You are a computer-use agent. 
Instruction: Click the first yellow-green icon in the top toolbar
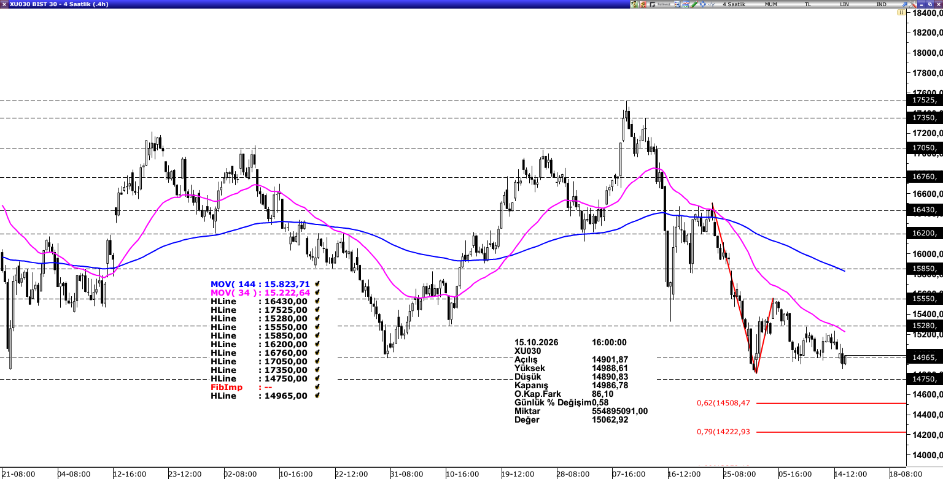(x=634, y=4)
